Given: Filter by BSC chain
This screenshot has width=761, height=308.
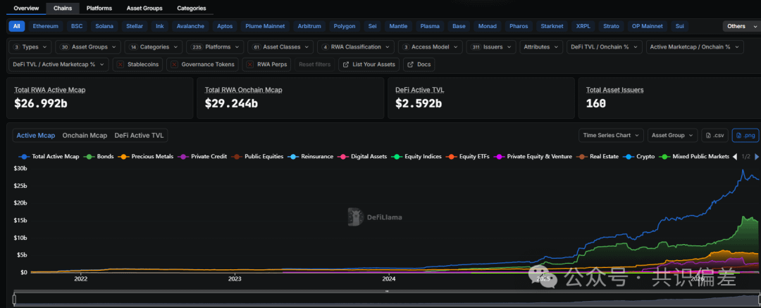Looking at the screenshot, I should 77,26.
